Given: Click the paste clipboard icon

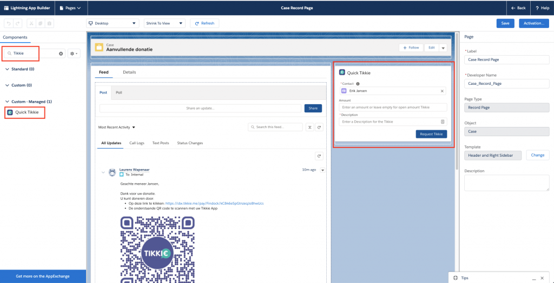Looking at the screenshot, I should click(49, 23).
